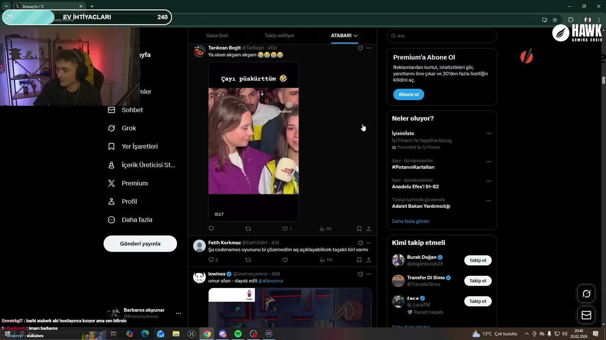The height and width of the screenshot is (340, 606).
Task: Switch to Sana özel tab
Action: pos(217,36)
